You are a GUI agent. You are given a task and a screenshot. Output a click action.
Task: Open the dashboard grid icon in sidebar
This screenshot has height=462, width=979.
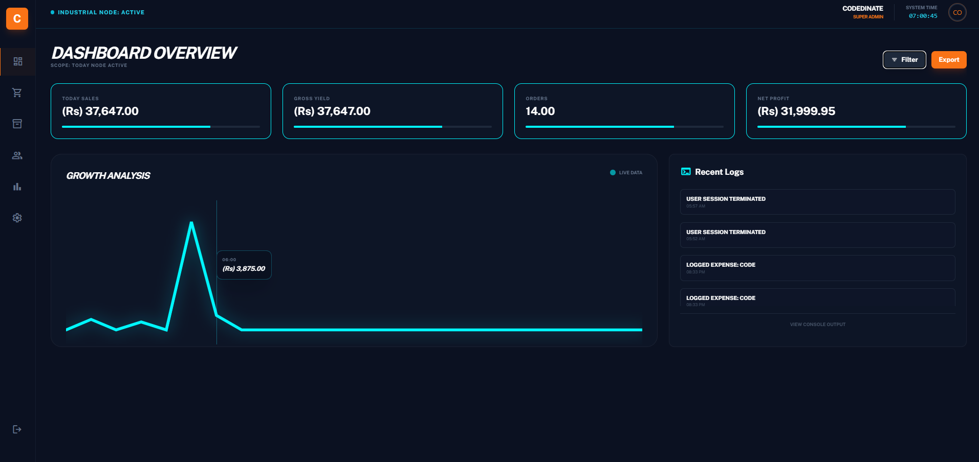pos(17,61)
